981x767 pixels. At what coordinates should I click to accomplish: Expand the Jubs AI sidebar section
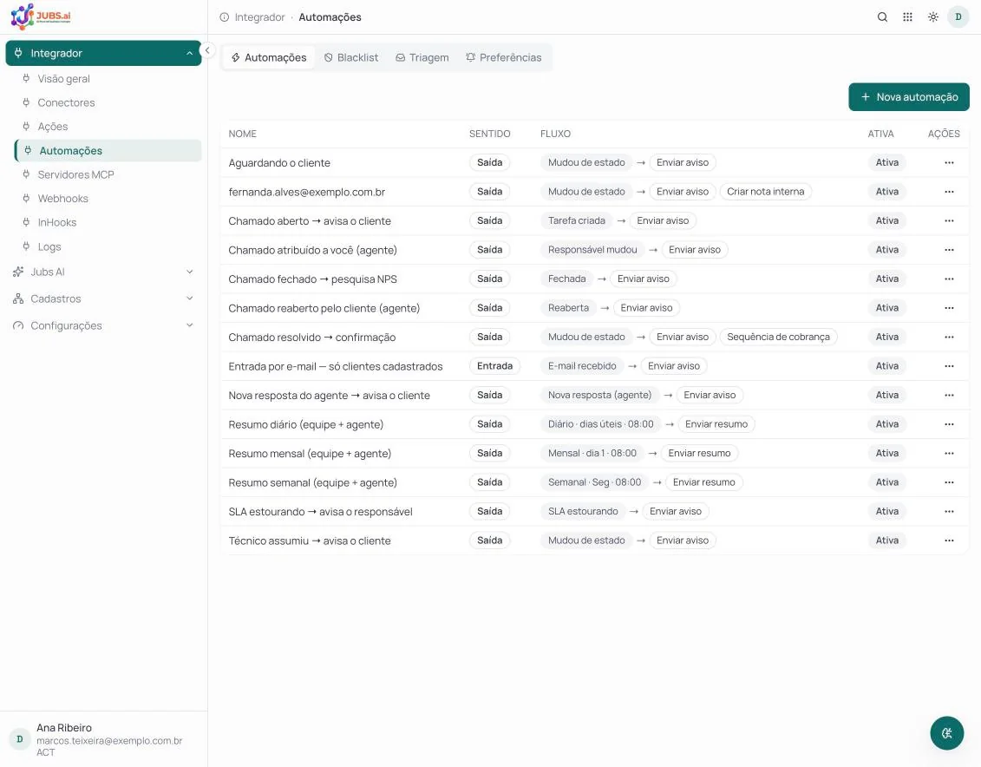pos(103,272)
